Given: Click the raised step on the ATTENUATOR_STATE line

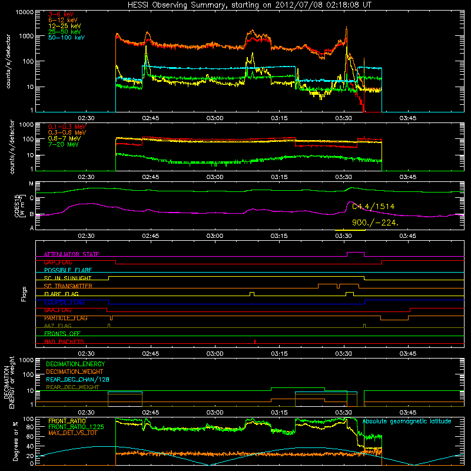Looking at the screenshot, I should tap(356, 253).
